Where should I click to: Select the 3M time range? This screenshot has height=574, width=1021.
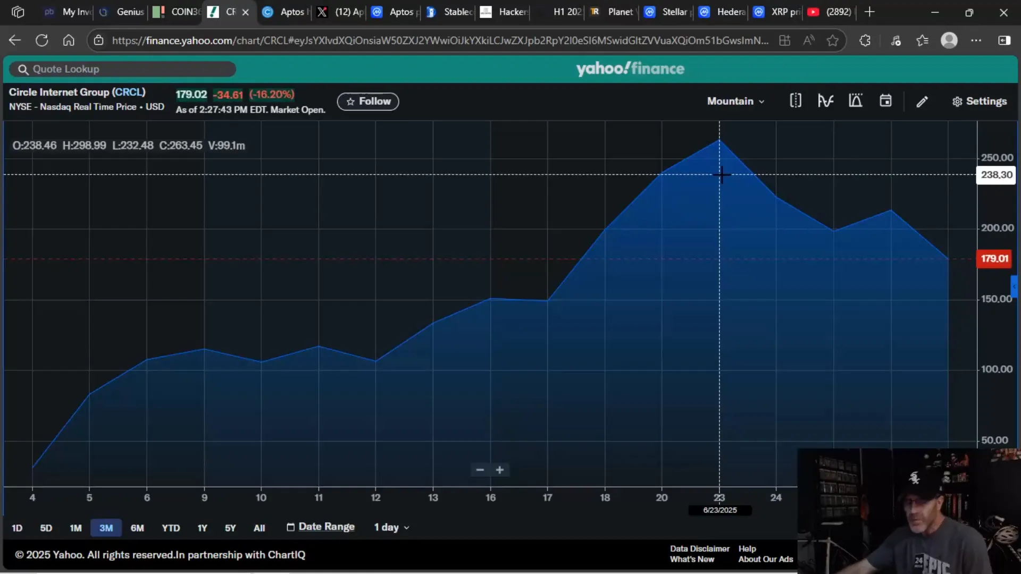click(x=106, y=528)
